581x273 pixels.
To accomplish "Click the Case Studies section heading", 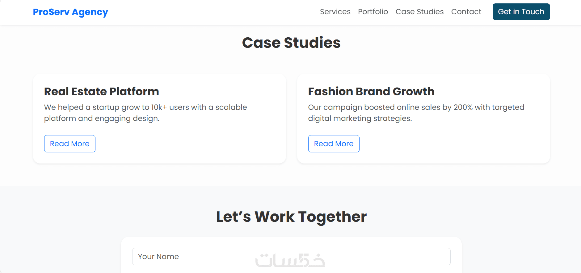I will 291,43.
